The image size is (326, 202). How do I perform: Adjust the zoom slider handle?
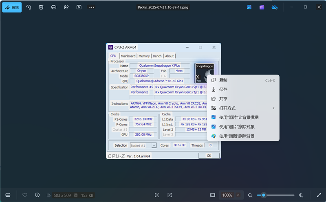[x=263, y=195]
